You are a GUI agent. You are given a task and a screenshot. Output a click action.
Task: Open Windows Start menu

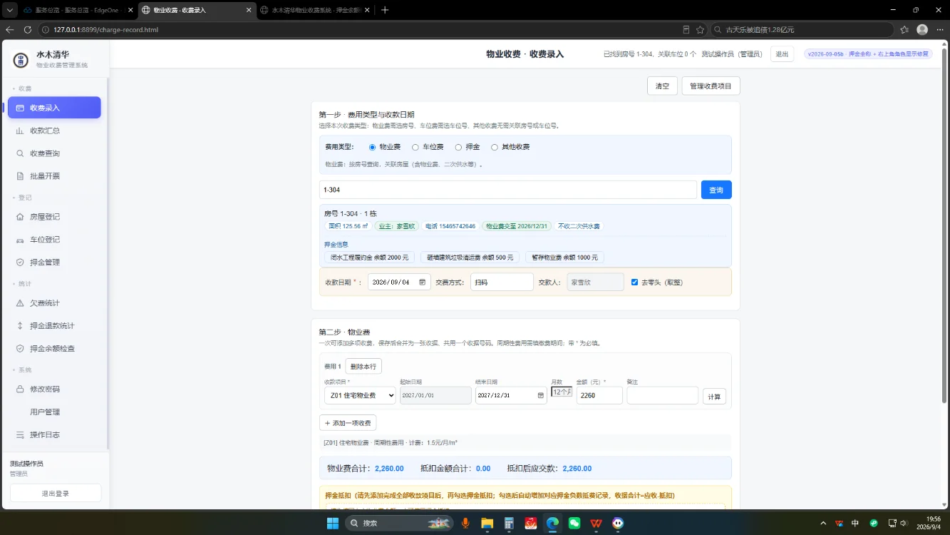tap(333, 523)
